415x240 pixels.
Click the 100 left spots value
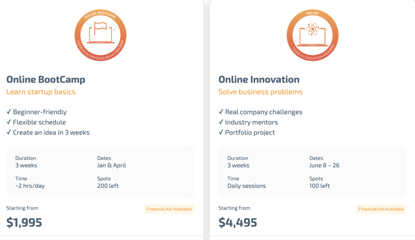(320, 186)
